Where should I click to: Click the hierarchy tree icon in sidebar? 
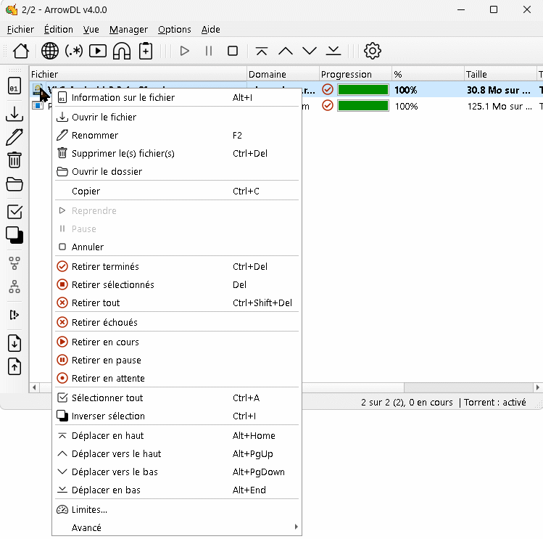14,287
